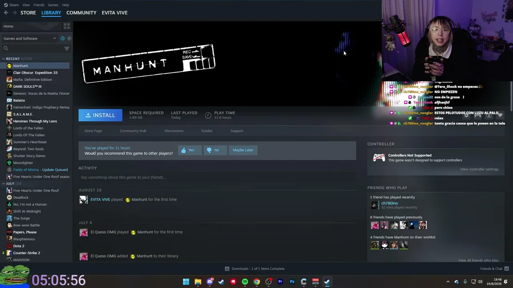Screen dimensions: 513x288
Task: Open View controller settings link
Action: point(479,169)
